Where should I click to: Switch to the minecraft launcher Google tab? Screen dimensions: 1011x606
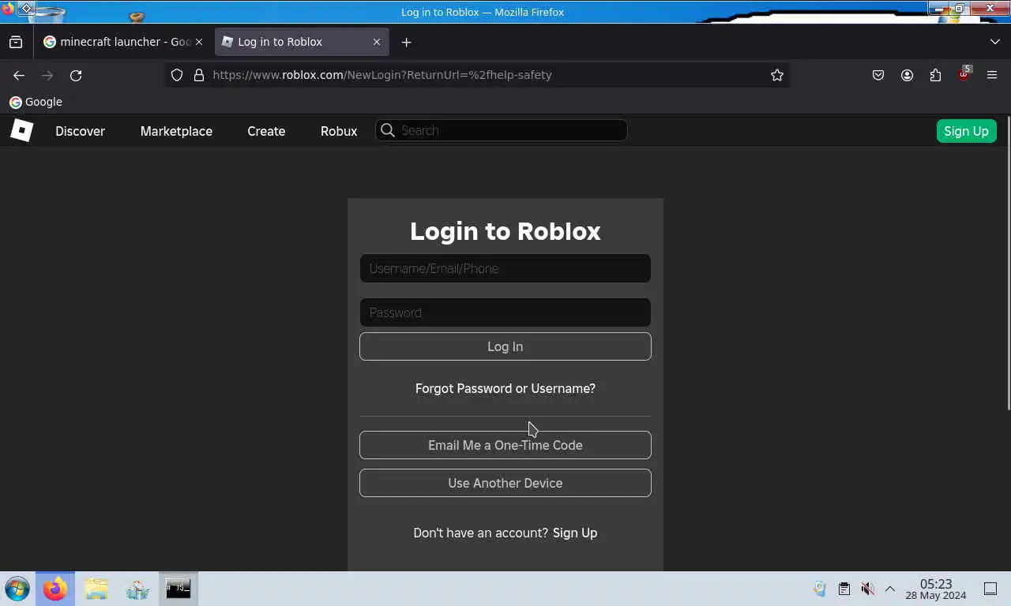coord(123,42)
